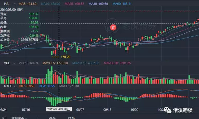Select the MA10: 188.00 legend

coord(51,4)
